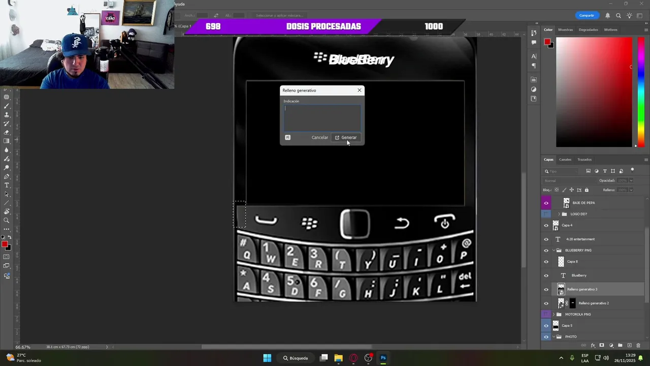Select the Gradient tool

[7, 141]
